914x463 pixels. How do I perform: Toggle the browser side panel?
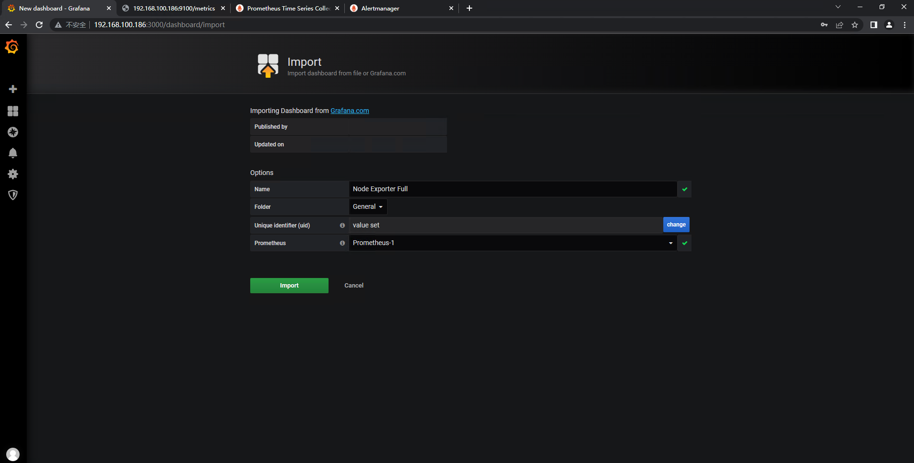tap(873, 25)
